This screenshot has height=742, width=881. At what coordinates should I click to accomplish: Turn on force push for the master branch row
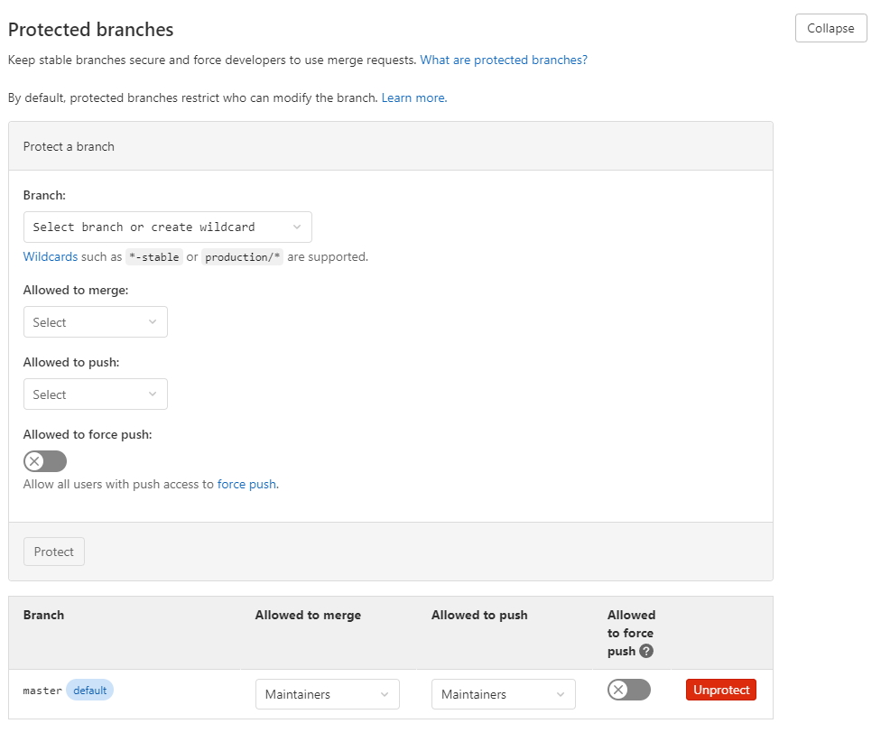[628, 689]
